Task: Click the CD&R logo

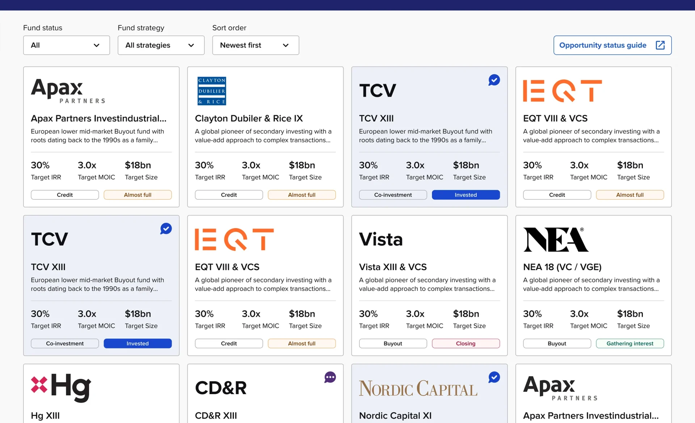Action: coord(221,388)
